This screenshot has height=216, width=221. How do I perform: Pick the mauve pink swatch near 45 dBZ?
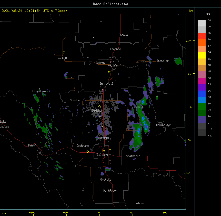click(202, 75)
